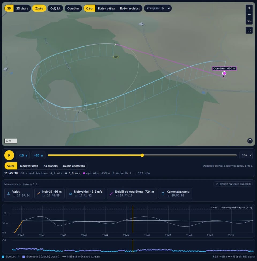Toggle the Závěs curtain display
The height and width of the screenshot is (261, 257).
click(x=39, y=8)
